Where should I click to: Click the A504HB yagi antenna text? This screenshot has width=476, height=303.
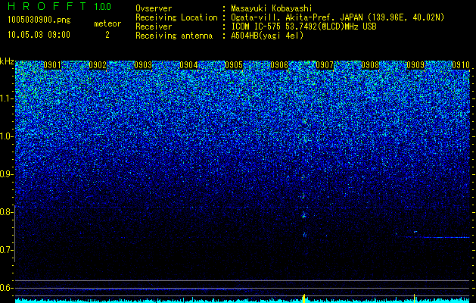[x=267, y=36]
